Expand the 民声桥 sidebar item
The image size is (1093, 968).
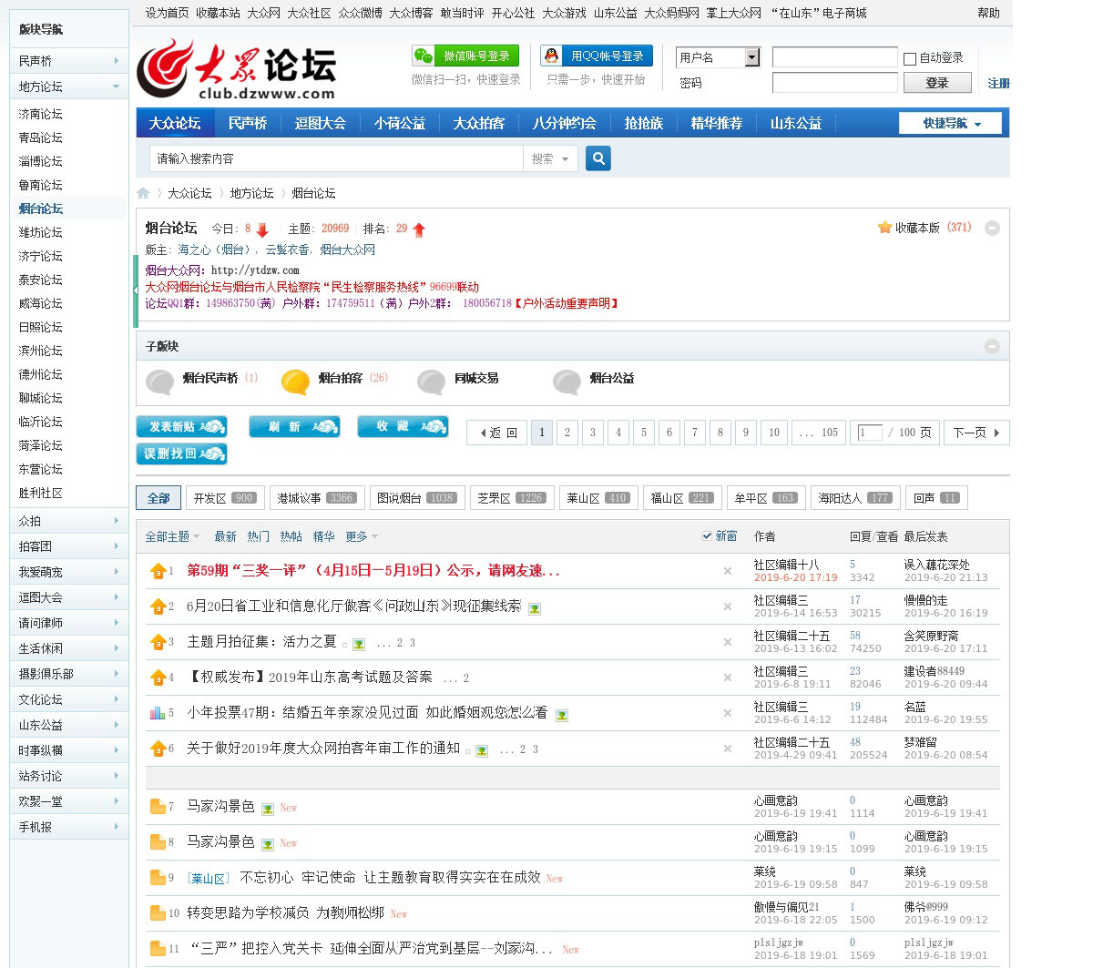68,61
